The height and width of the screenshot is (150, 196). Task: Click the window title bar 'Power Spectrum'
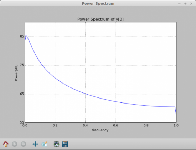[x=98, y=3]
